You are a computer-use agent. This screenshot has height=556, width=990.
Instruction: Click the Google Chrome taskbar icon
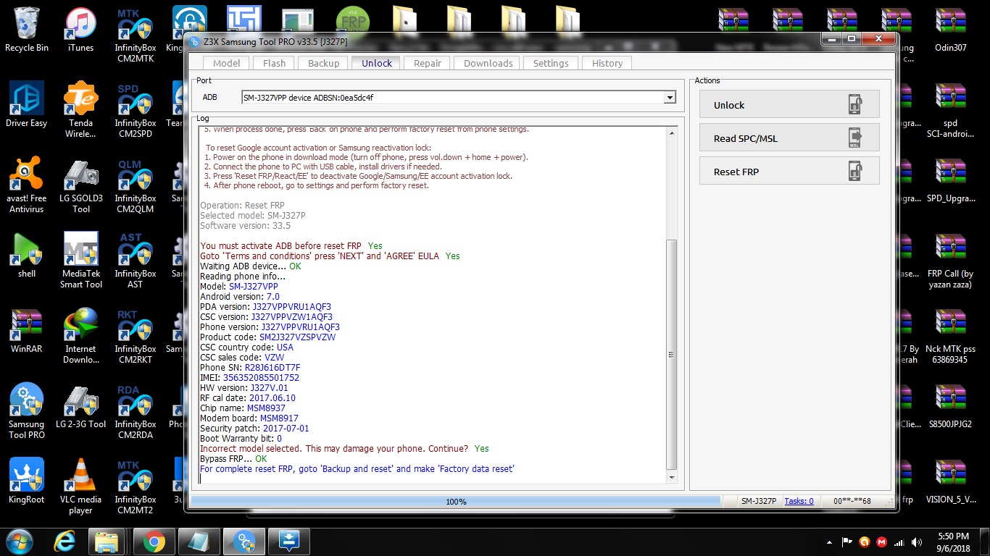coord(153,542)
